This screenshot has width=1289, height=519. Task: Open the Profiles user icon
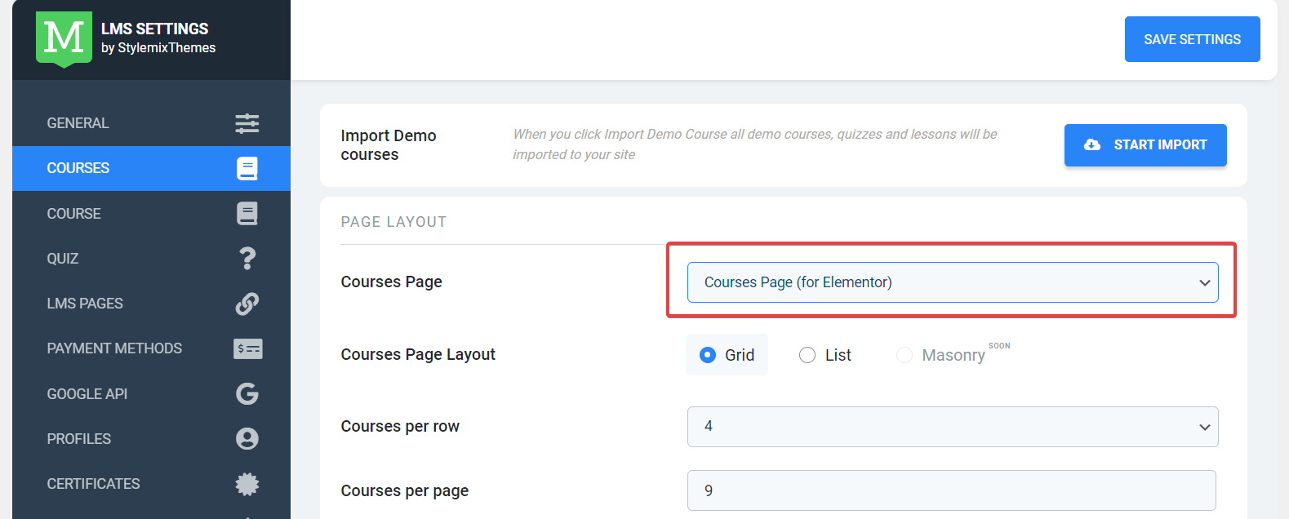[x=247, y=438]
